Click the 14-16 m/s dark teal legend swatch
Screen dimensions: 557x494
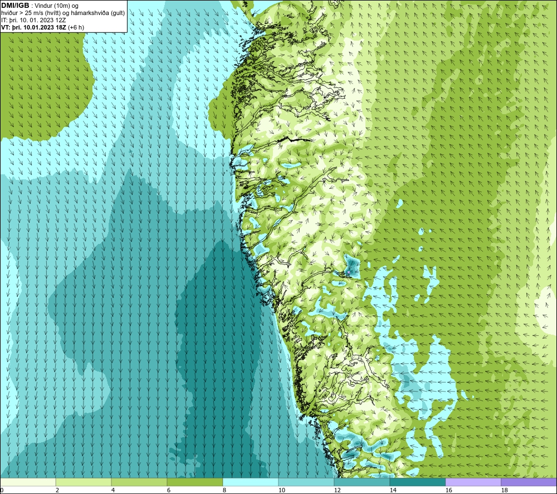pyautogui.click(x=418, y=482)
